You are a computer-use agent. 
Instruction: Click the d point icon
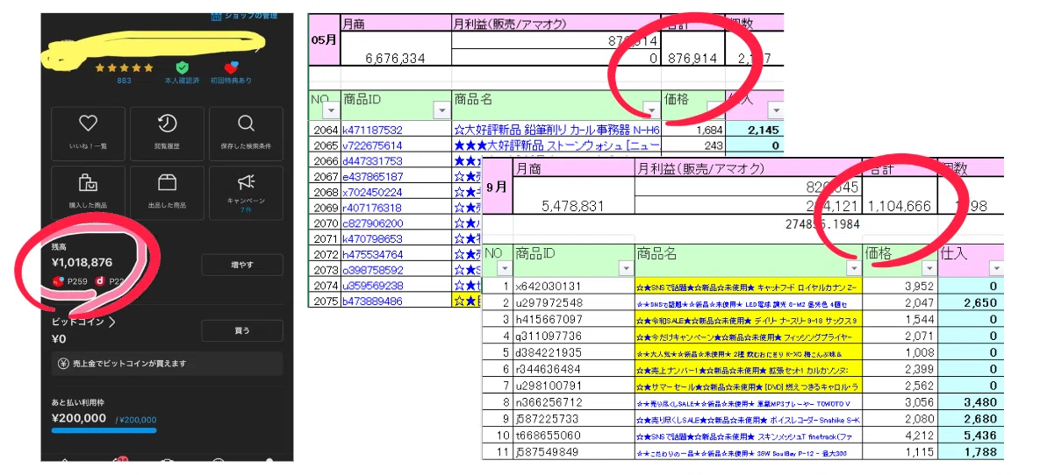pos(102,281)
